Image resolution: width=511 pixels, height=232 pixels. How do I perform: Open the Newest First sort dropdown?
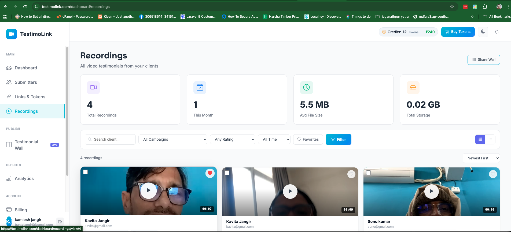(481, 158)
